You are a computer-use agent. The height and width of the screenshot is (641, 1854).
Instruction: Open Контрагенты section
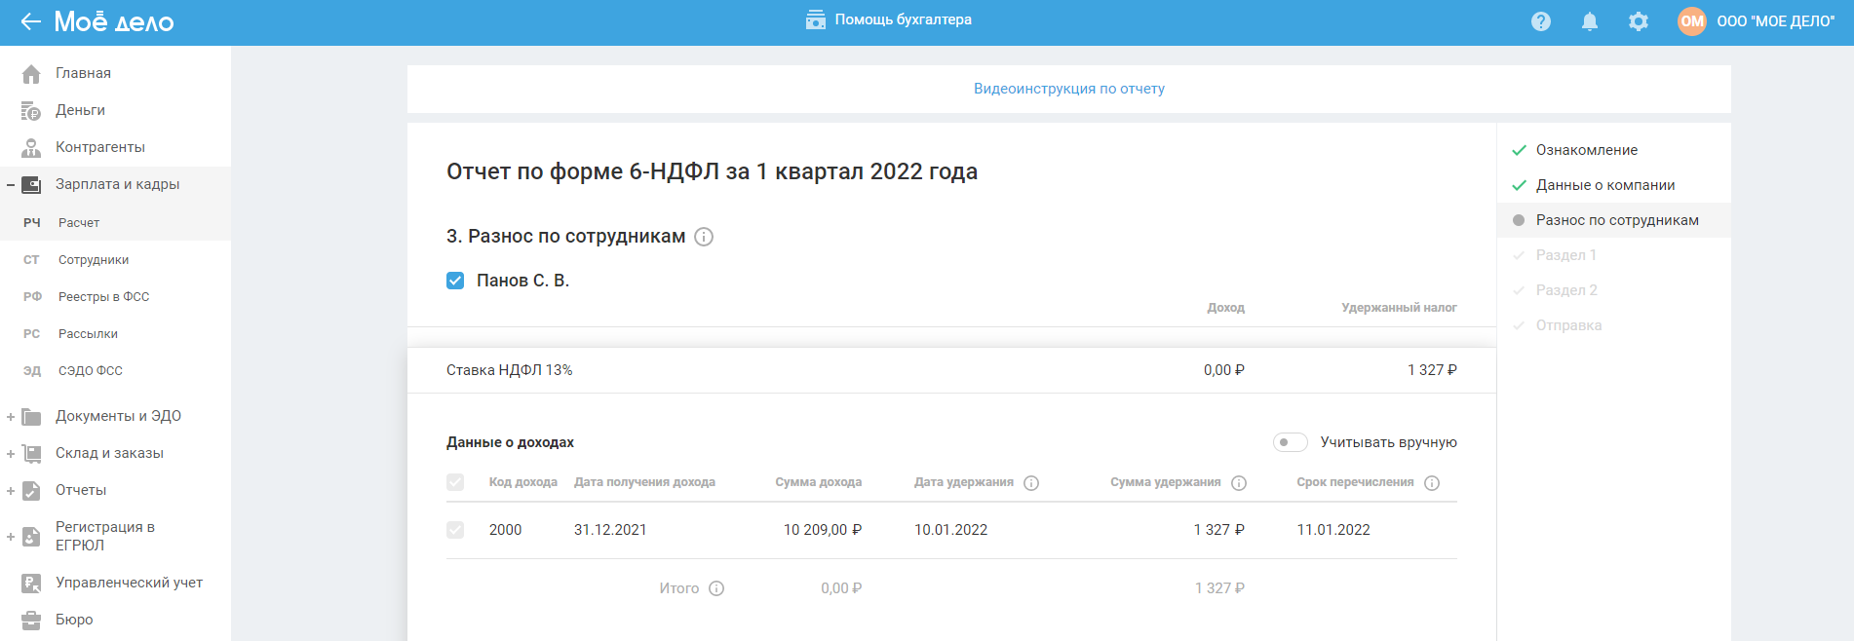(x=100, y=147)
